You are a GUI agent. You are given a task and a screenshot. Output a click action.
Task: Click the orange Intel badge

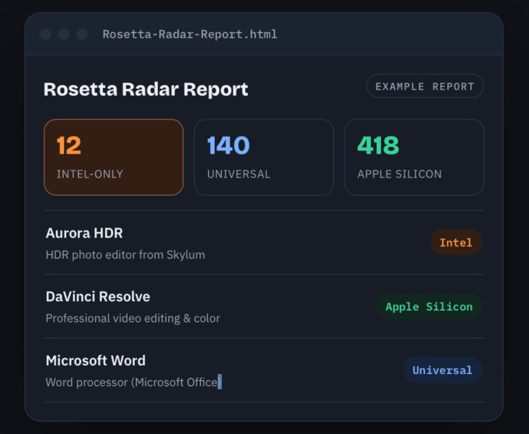[456, 242]
